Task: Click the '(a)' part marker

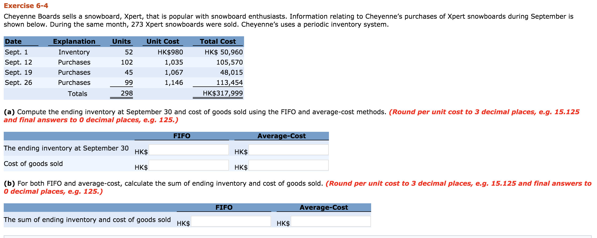Action: (x=9, y=112)
